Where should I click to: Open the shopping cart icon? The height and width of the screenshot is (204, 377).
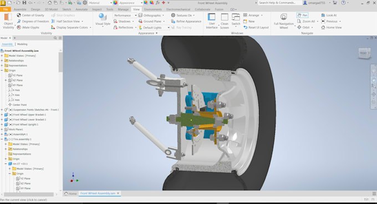335,3
